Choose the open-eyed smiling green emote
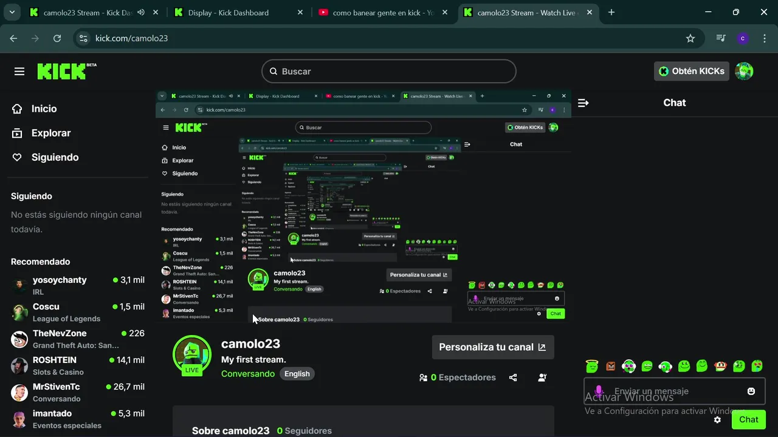 coord(684,366)
